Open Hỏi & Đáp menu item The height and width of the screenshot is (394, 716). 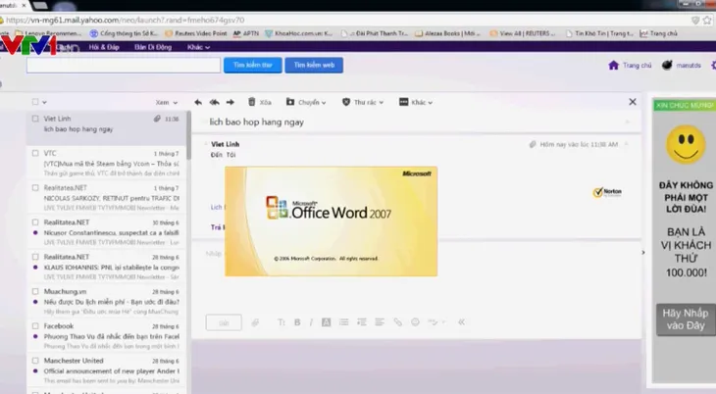(104, 47)
